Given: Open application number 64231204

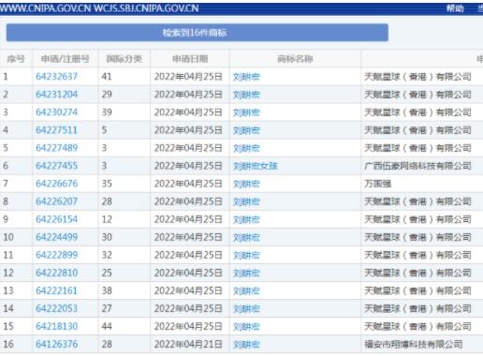Looking at the screenshot, I should (56, 95).
